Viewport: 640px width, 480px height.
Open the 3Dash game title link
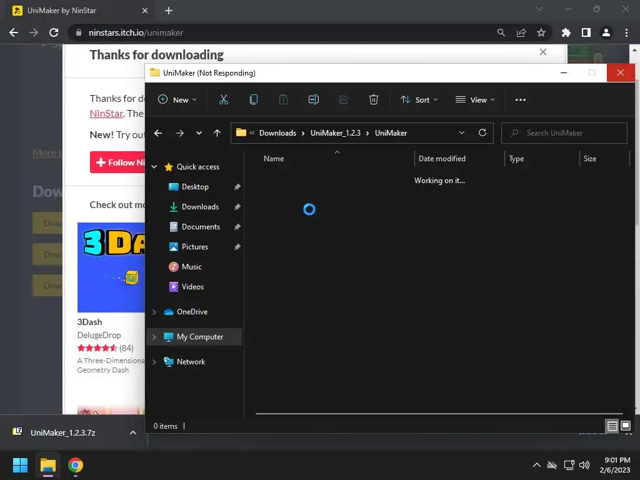point(89,322)
